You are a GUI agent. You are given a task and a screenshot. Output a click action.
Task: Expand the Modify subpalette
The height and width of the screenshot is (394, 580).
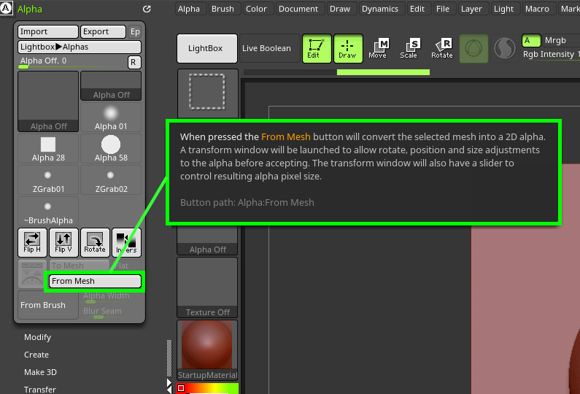coord(37,337)
